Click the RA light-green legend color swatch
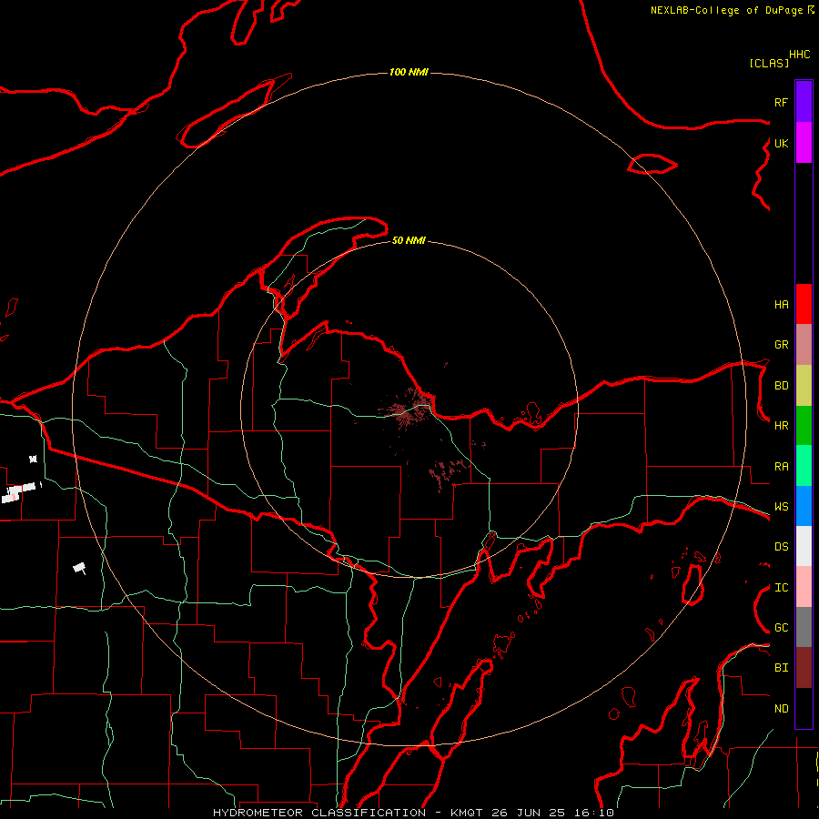819x819 pixels. [804, 466]
